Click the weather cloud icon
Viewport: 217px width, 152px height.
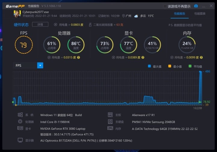136,16
